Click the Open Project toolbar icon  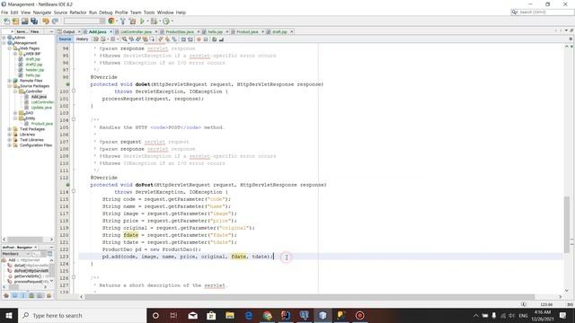[x=24, y=22]
